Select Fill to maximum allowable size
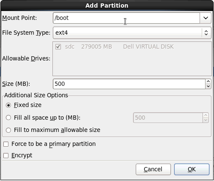 pos(8,130)
